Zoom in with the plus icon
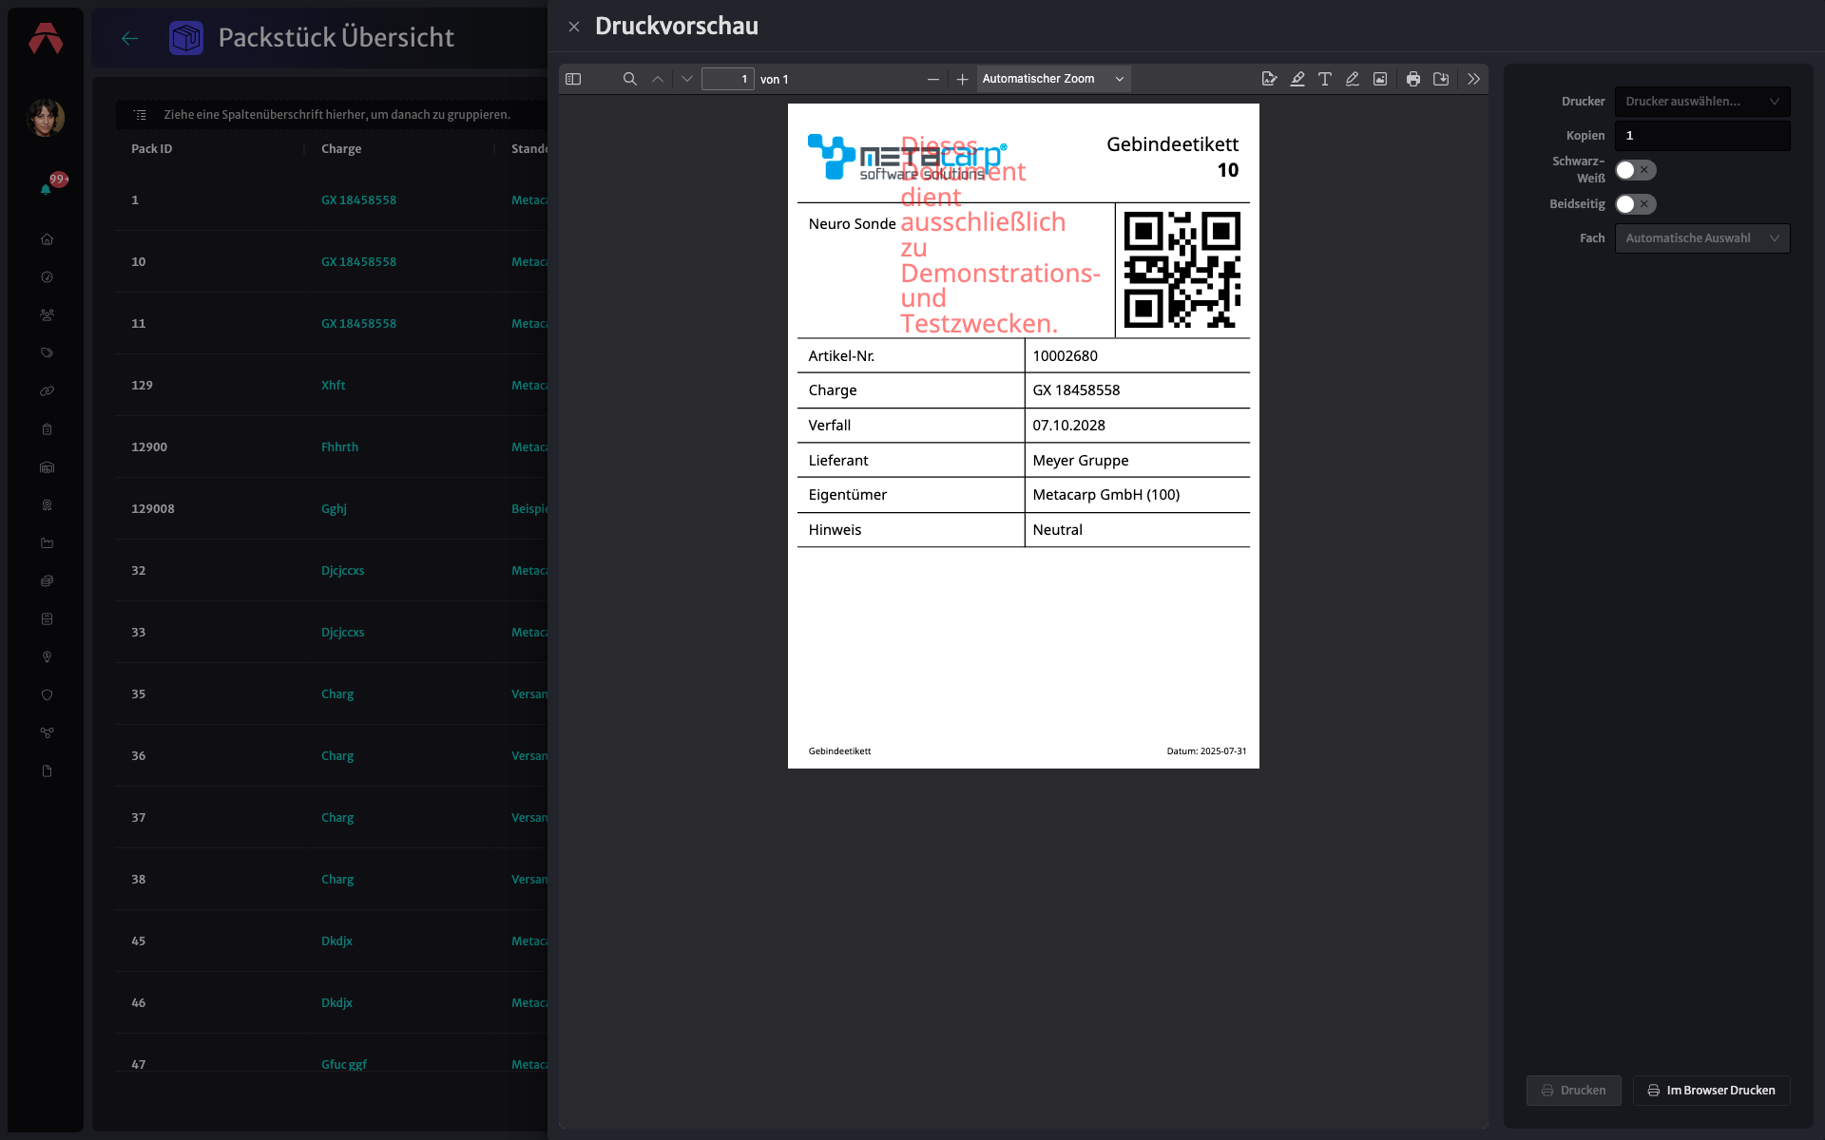 pyautogui.click(x=962, y=79)
